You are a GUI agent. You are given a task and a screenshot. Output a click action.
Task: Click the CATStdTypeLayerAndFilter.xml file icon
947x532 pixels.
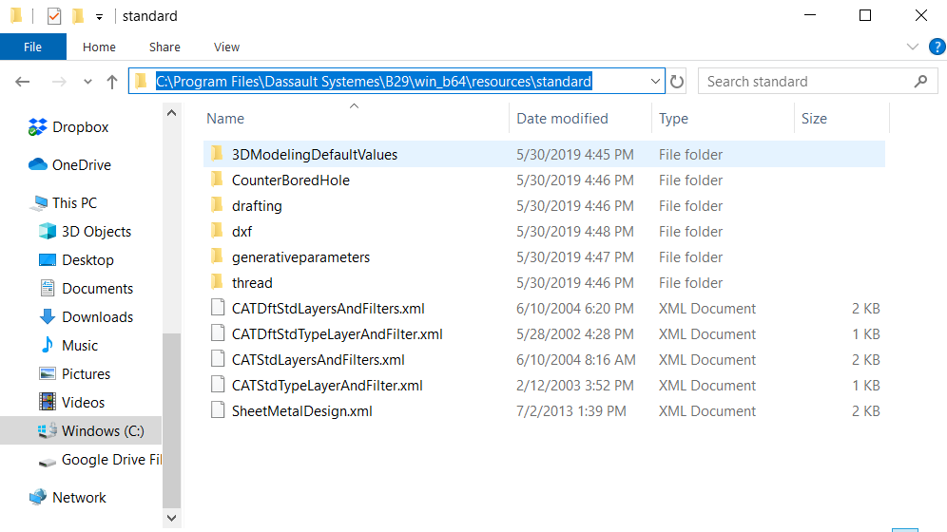(x=218, y=385)
